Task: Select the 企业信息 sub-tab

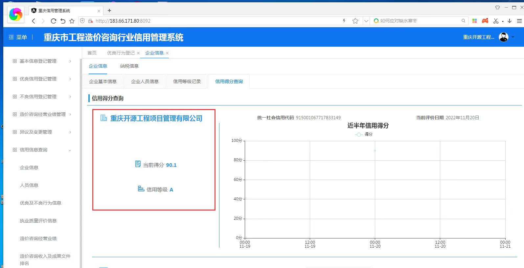Action: [98, 66]
